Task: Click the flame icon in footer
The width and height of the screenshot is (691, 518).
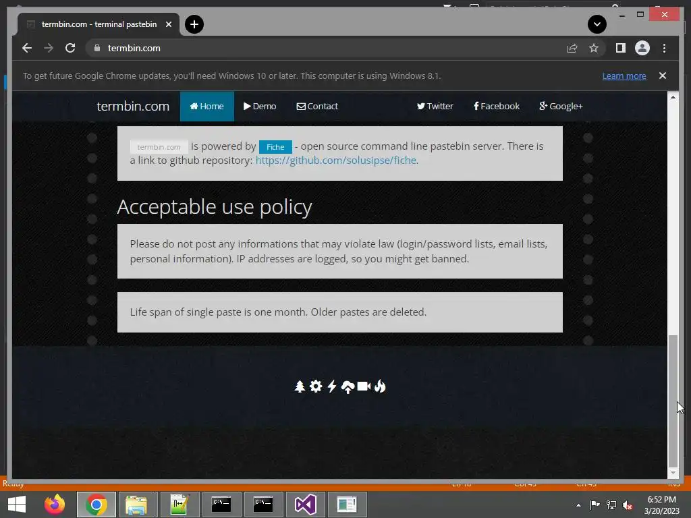Action: 380,386
